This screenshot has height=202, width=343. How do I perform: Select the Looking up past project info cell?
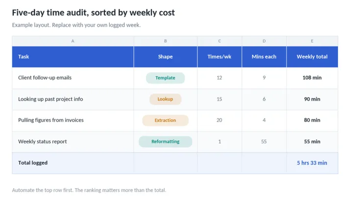73,99
